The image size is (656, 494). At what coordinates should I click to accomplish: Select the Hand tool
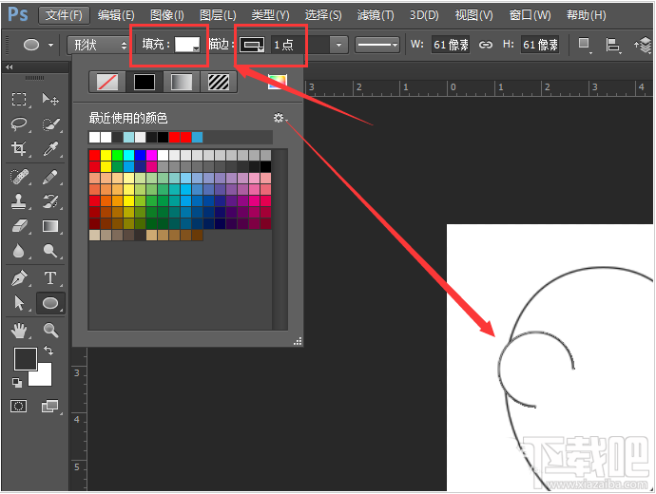(19, 331)
